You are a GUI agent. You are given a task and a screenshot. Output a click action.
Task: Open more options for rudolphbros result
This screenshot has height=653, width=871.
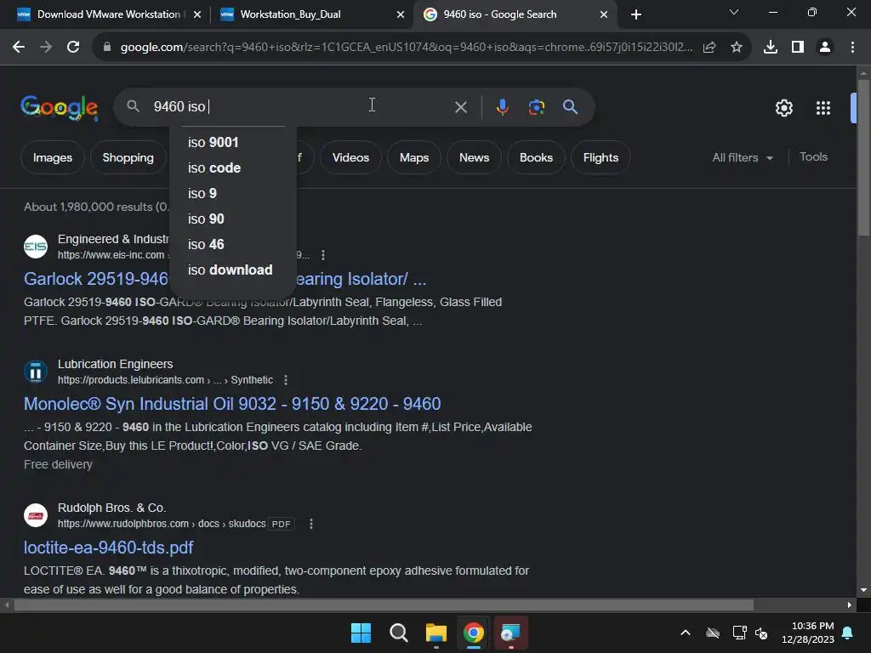click(311, 524)
